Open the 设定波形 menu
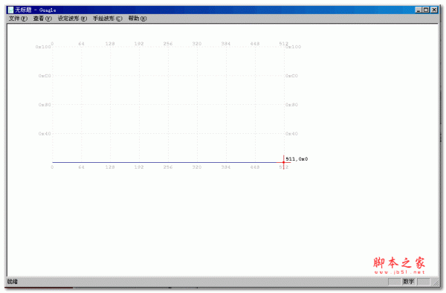 tap(72, 19)
